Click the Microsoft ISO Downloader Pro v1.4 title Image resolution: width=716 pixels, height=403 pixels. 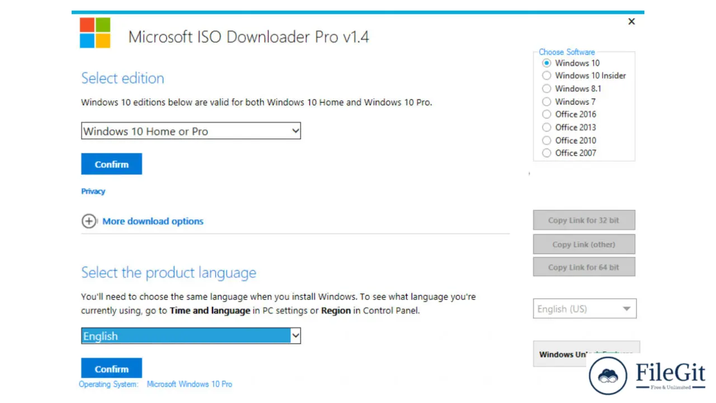coord(248,37)
